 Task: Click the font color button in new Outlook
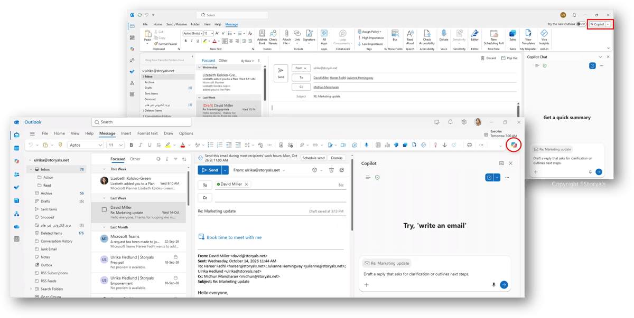tap(183, 145)
